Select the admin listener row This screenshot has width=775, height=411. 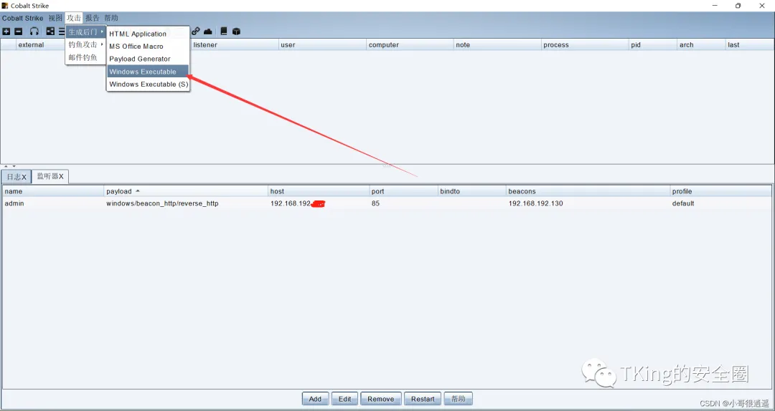click(x=387, y=203)
